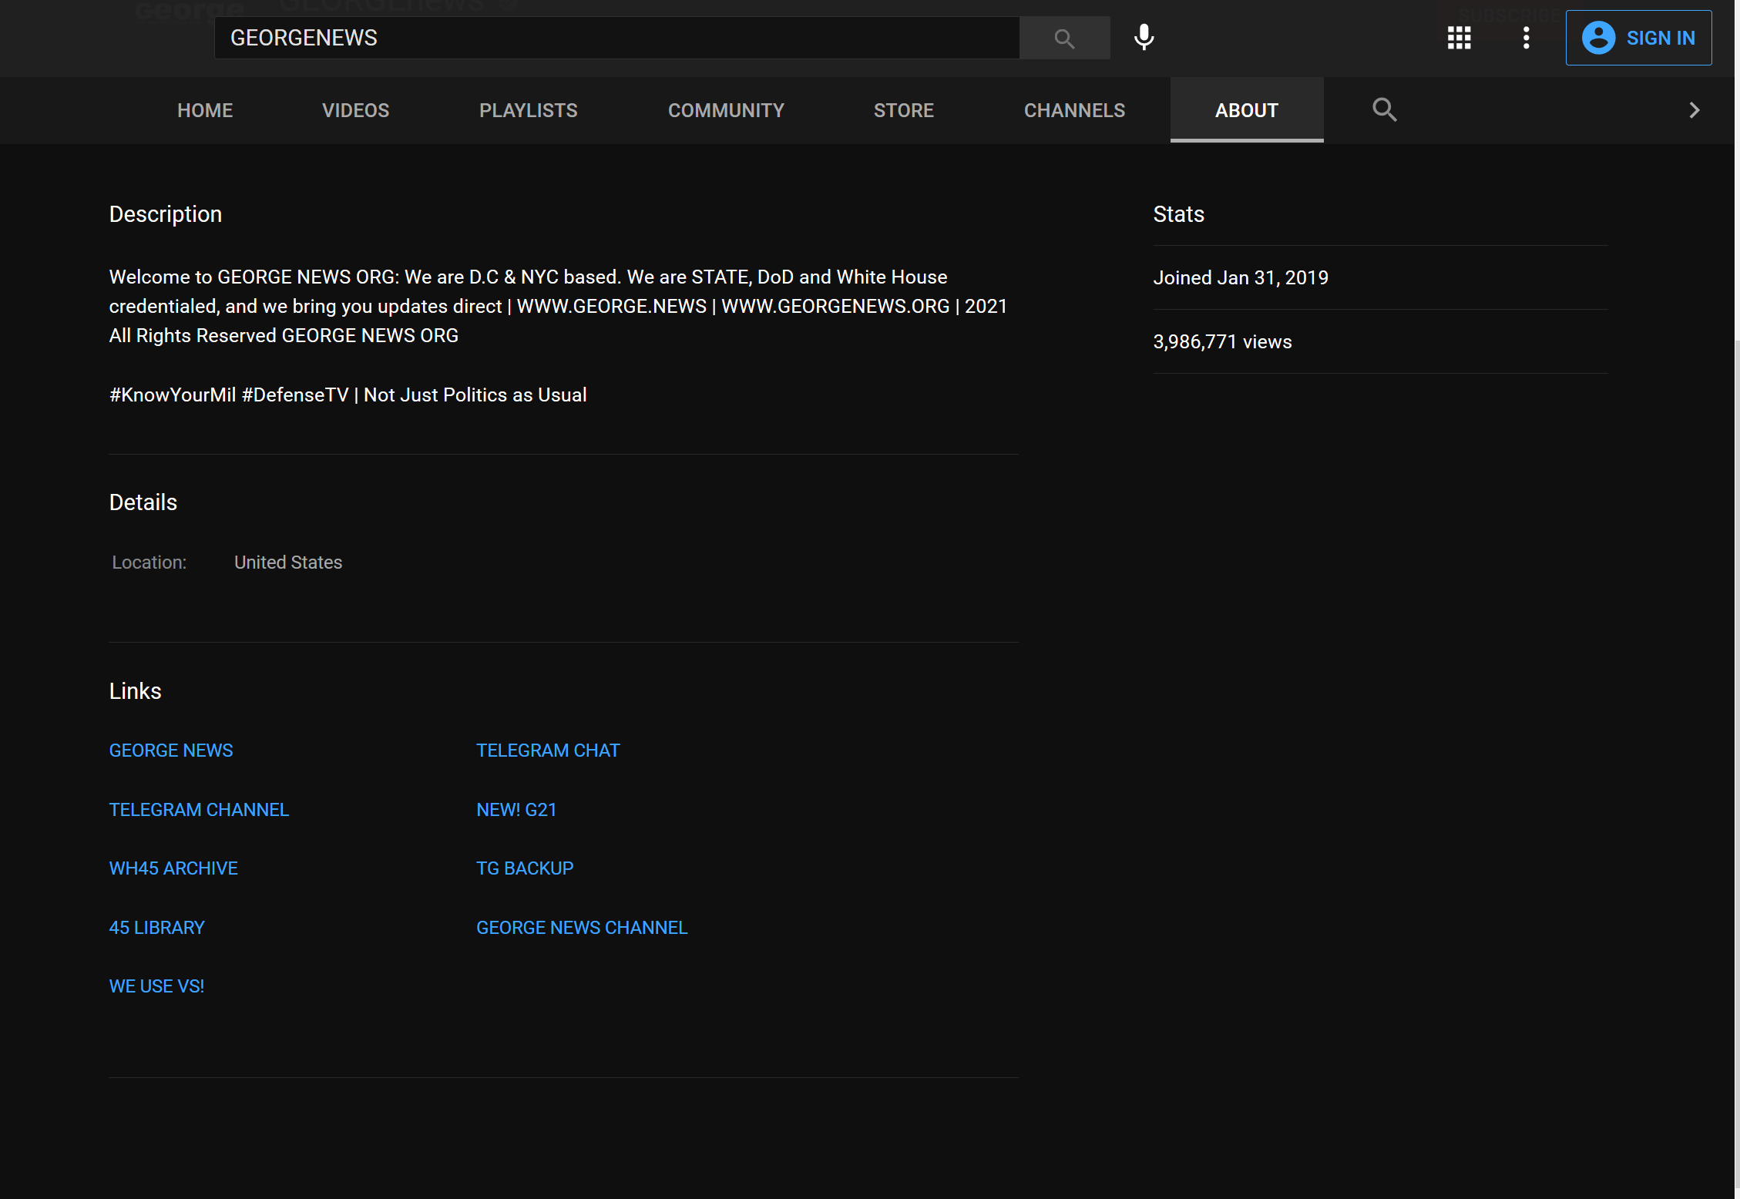Screen dimensions: 1740x1199
Task: Click the '3,986,771 views' stat
Action: pyautogui.click(x=1222, y=341)
